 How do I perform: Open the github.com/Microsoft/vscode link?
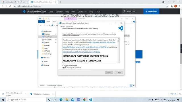tap(102, 42)
